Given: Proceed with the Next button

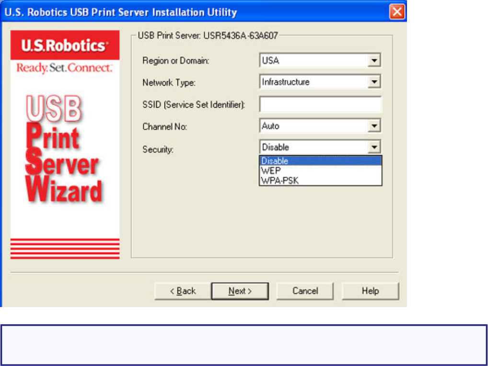Looking at the screenshot, I should [240, 291].
